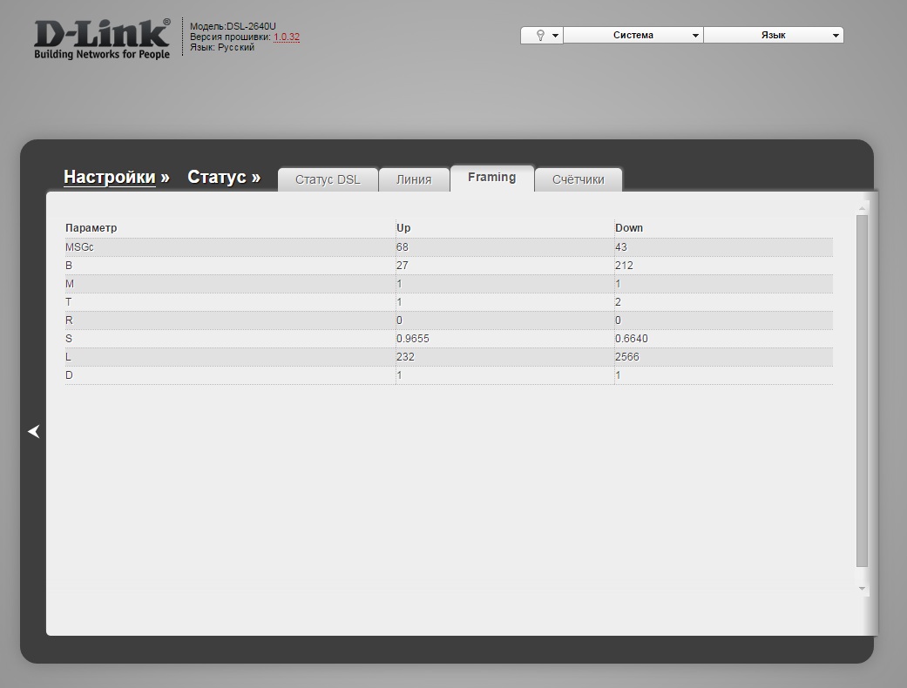Click the Статус breadcrumb
Viewport: 907px width, 688px height.
217,177
